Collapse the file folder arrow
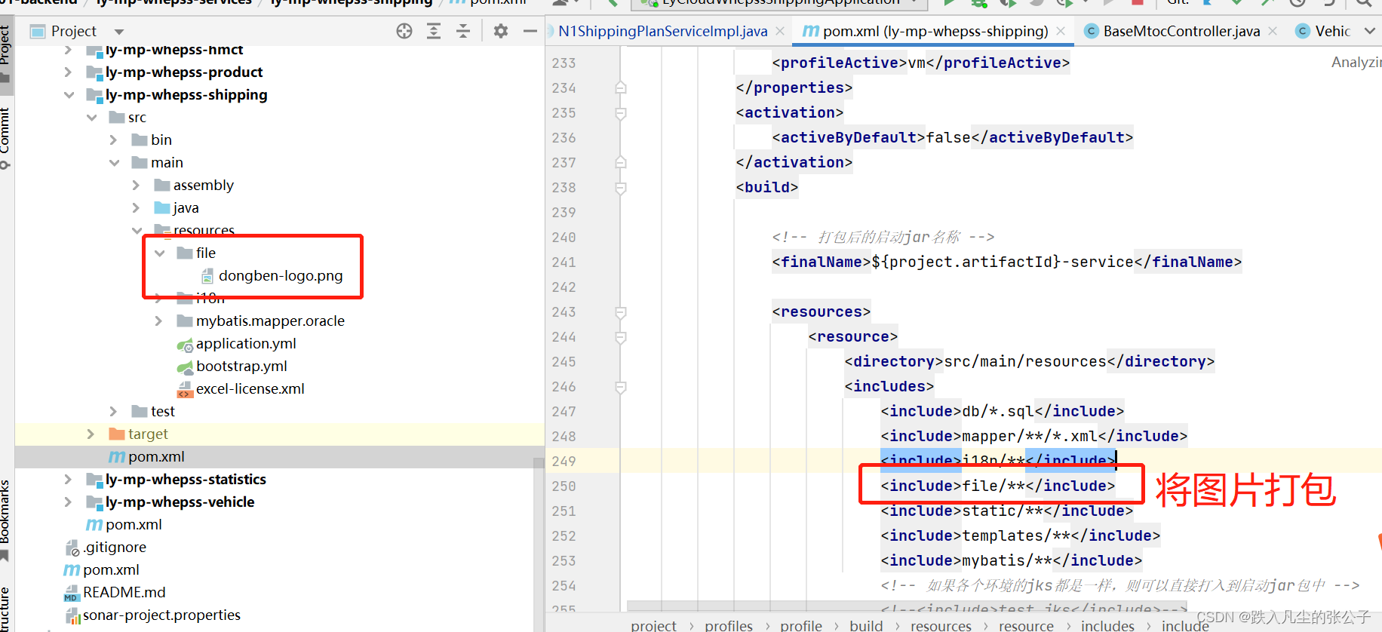Viewport: 1382px width, 632px height. 159,253
